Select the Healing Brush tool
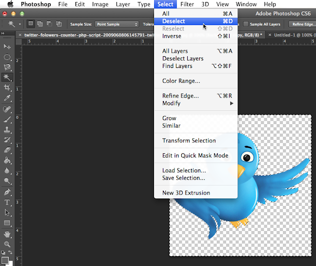Viewport: 316px width, 266px height. [x=7, y=109]
